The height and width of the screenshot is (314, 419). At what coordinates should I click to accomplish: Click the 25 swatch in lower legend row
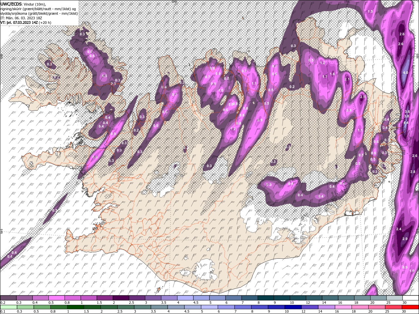coord(393,307)
